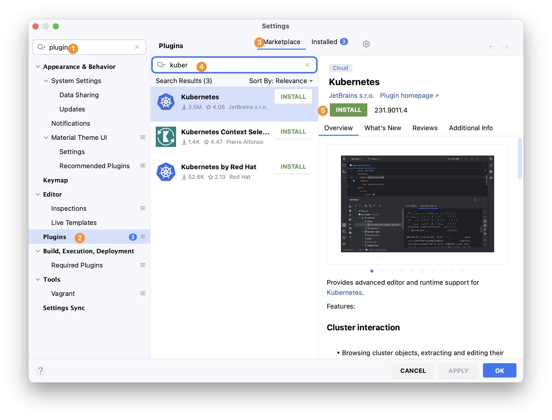Open the plugins settings gear menu
The image size is (552, 420).
point(366,44)
